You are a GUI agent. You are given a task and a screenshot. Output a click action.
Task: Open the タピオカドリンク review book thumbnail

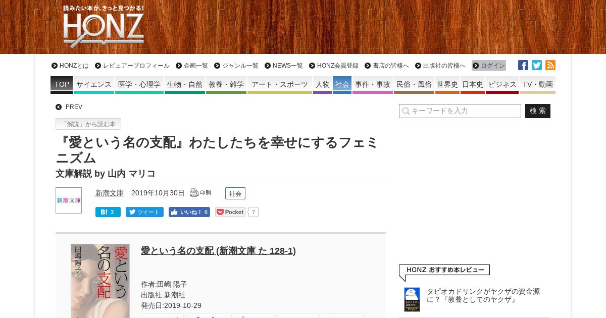(412, 299)
